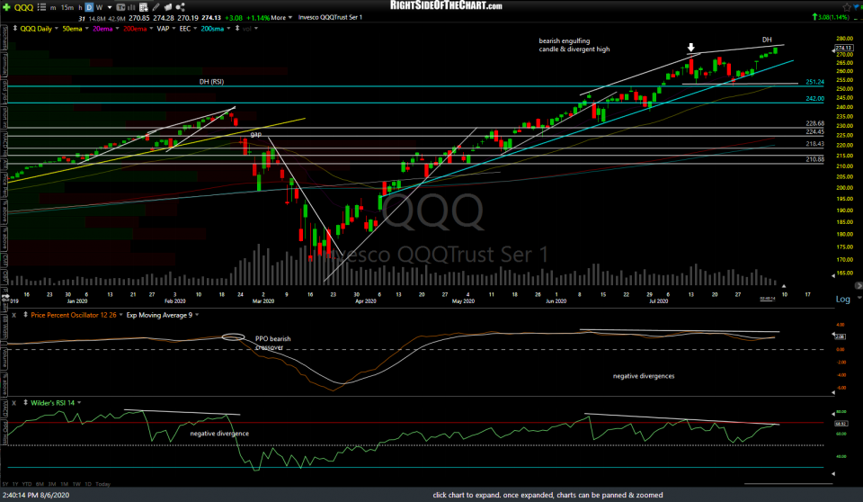Click the green plus add-chart icon

pos(6,7)
